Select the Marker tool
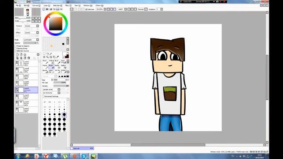The width and height of the screenshot is (283, 159). [x=46, y=67]
